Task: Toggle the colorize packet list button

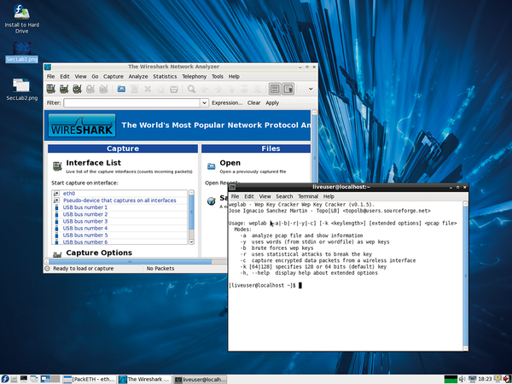Action: (x=275, y=89)
